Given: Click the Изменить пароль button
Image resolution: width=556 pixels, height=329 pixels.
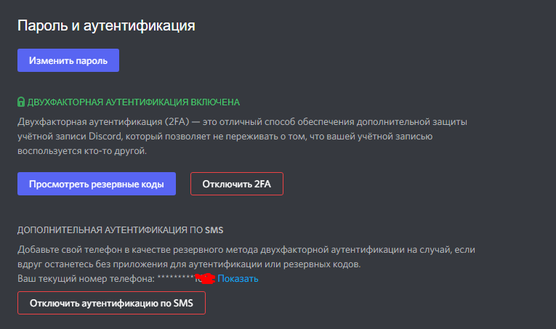Looking at the screenshot, I should (68, 60).
